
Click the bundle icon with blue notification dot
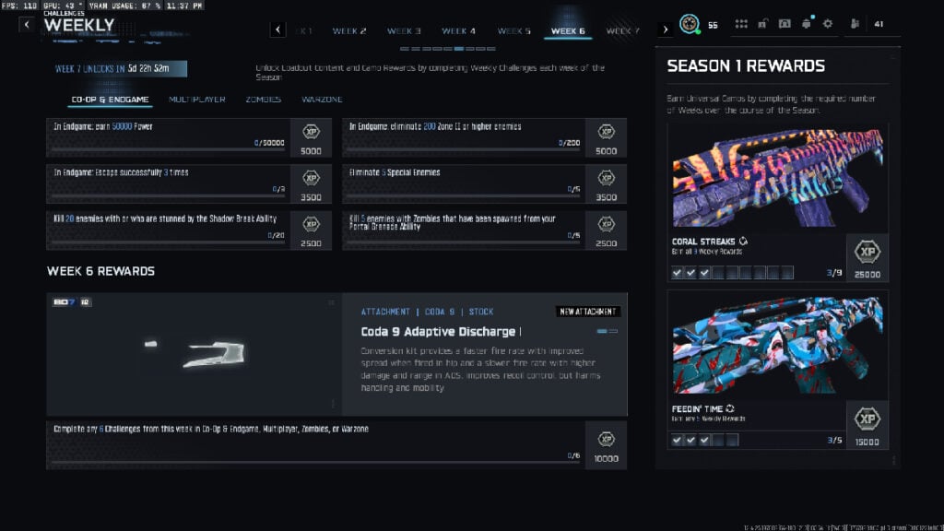(806, 23)
